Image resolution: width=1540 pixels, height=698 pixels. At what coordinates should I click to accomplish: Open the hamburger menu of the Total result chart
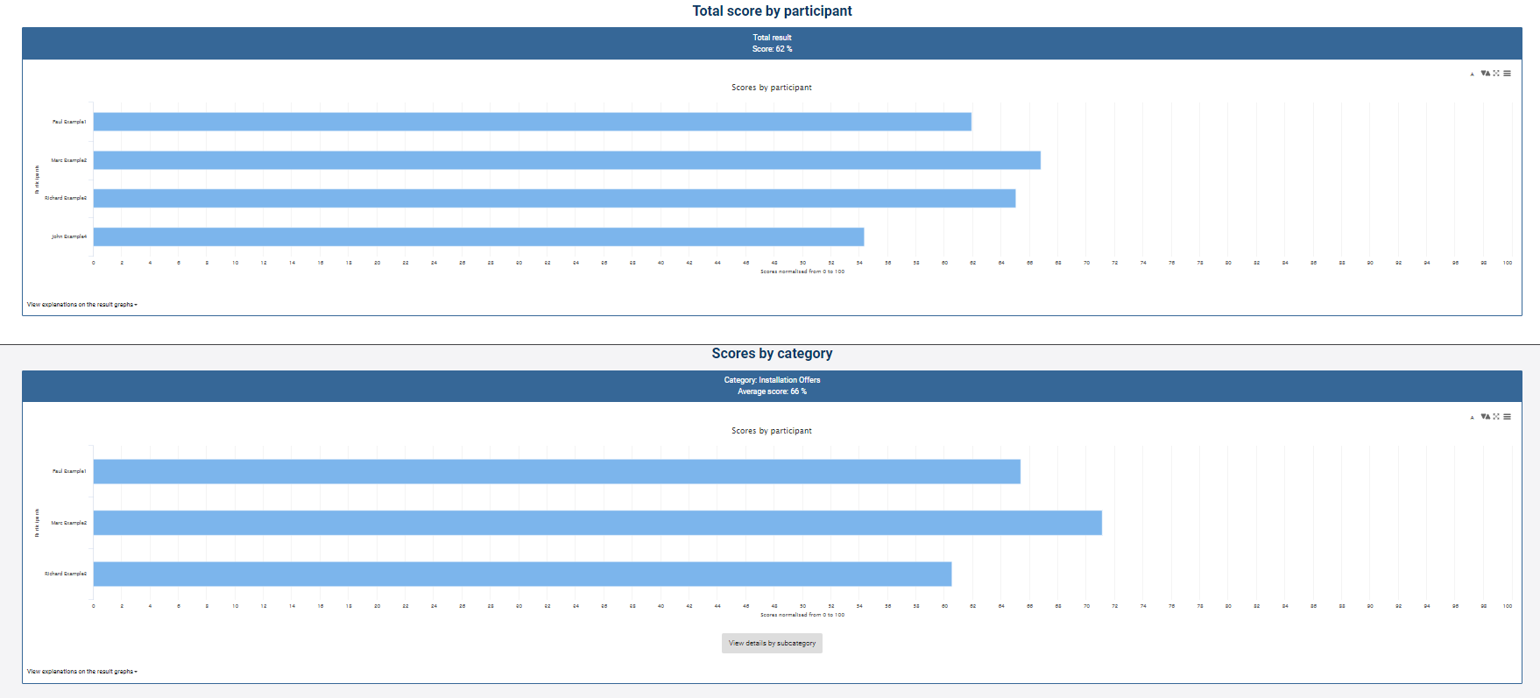1508,74
